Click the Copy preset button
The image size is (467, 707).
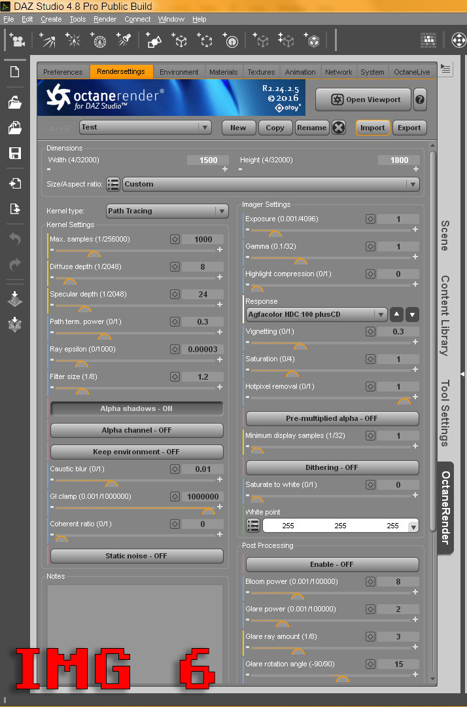[275, 128]
